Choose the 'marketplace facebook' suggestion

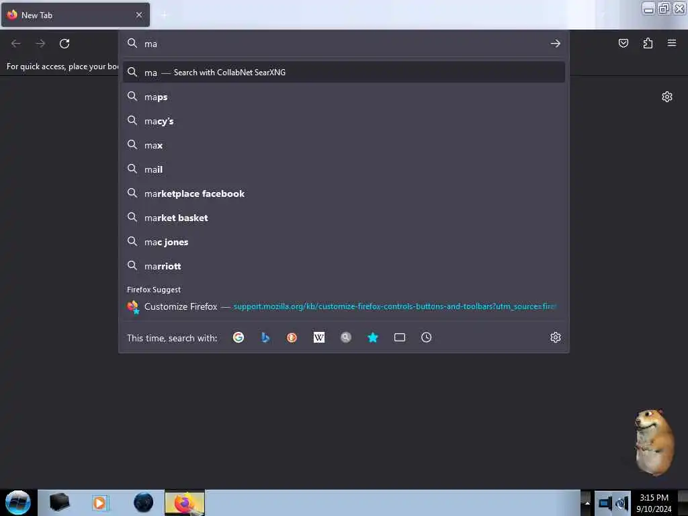coord(343,193)
